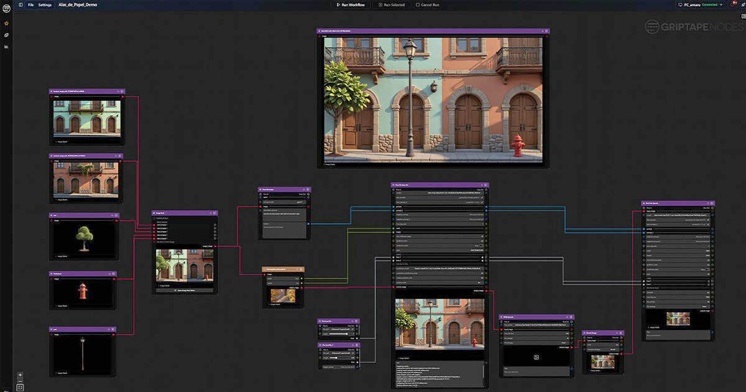Click the small yellow-toned thumbnail in the orange-header node

pos(282,294)
